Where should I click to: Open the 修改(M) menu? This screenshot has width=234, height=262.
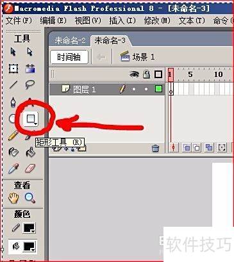(x=157, y=20)
